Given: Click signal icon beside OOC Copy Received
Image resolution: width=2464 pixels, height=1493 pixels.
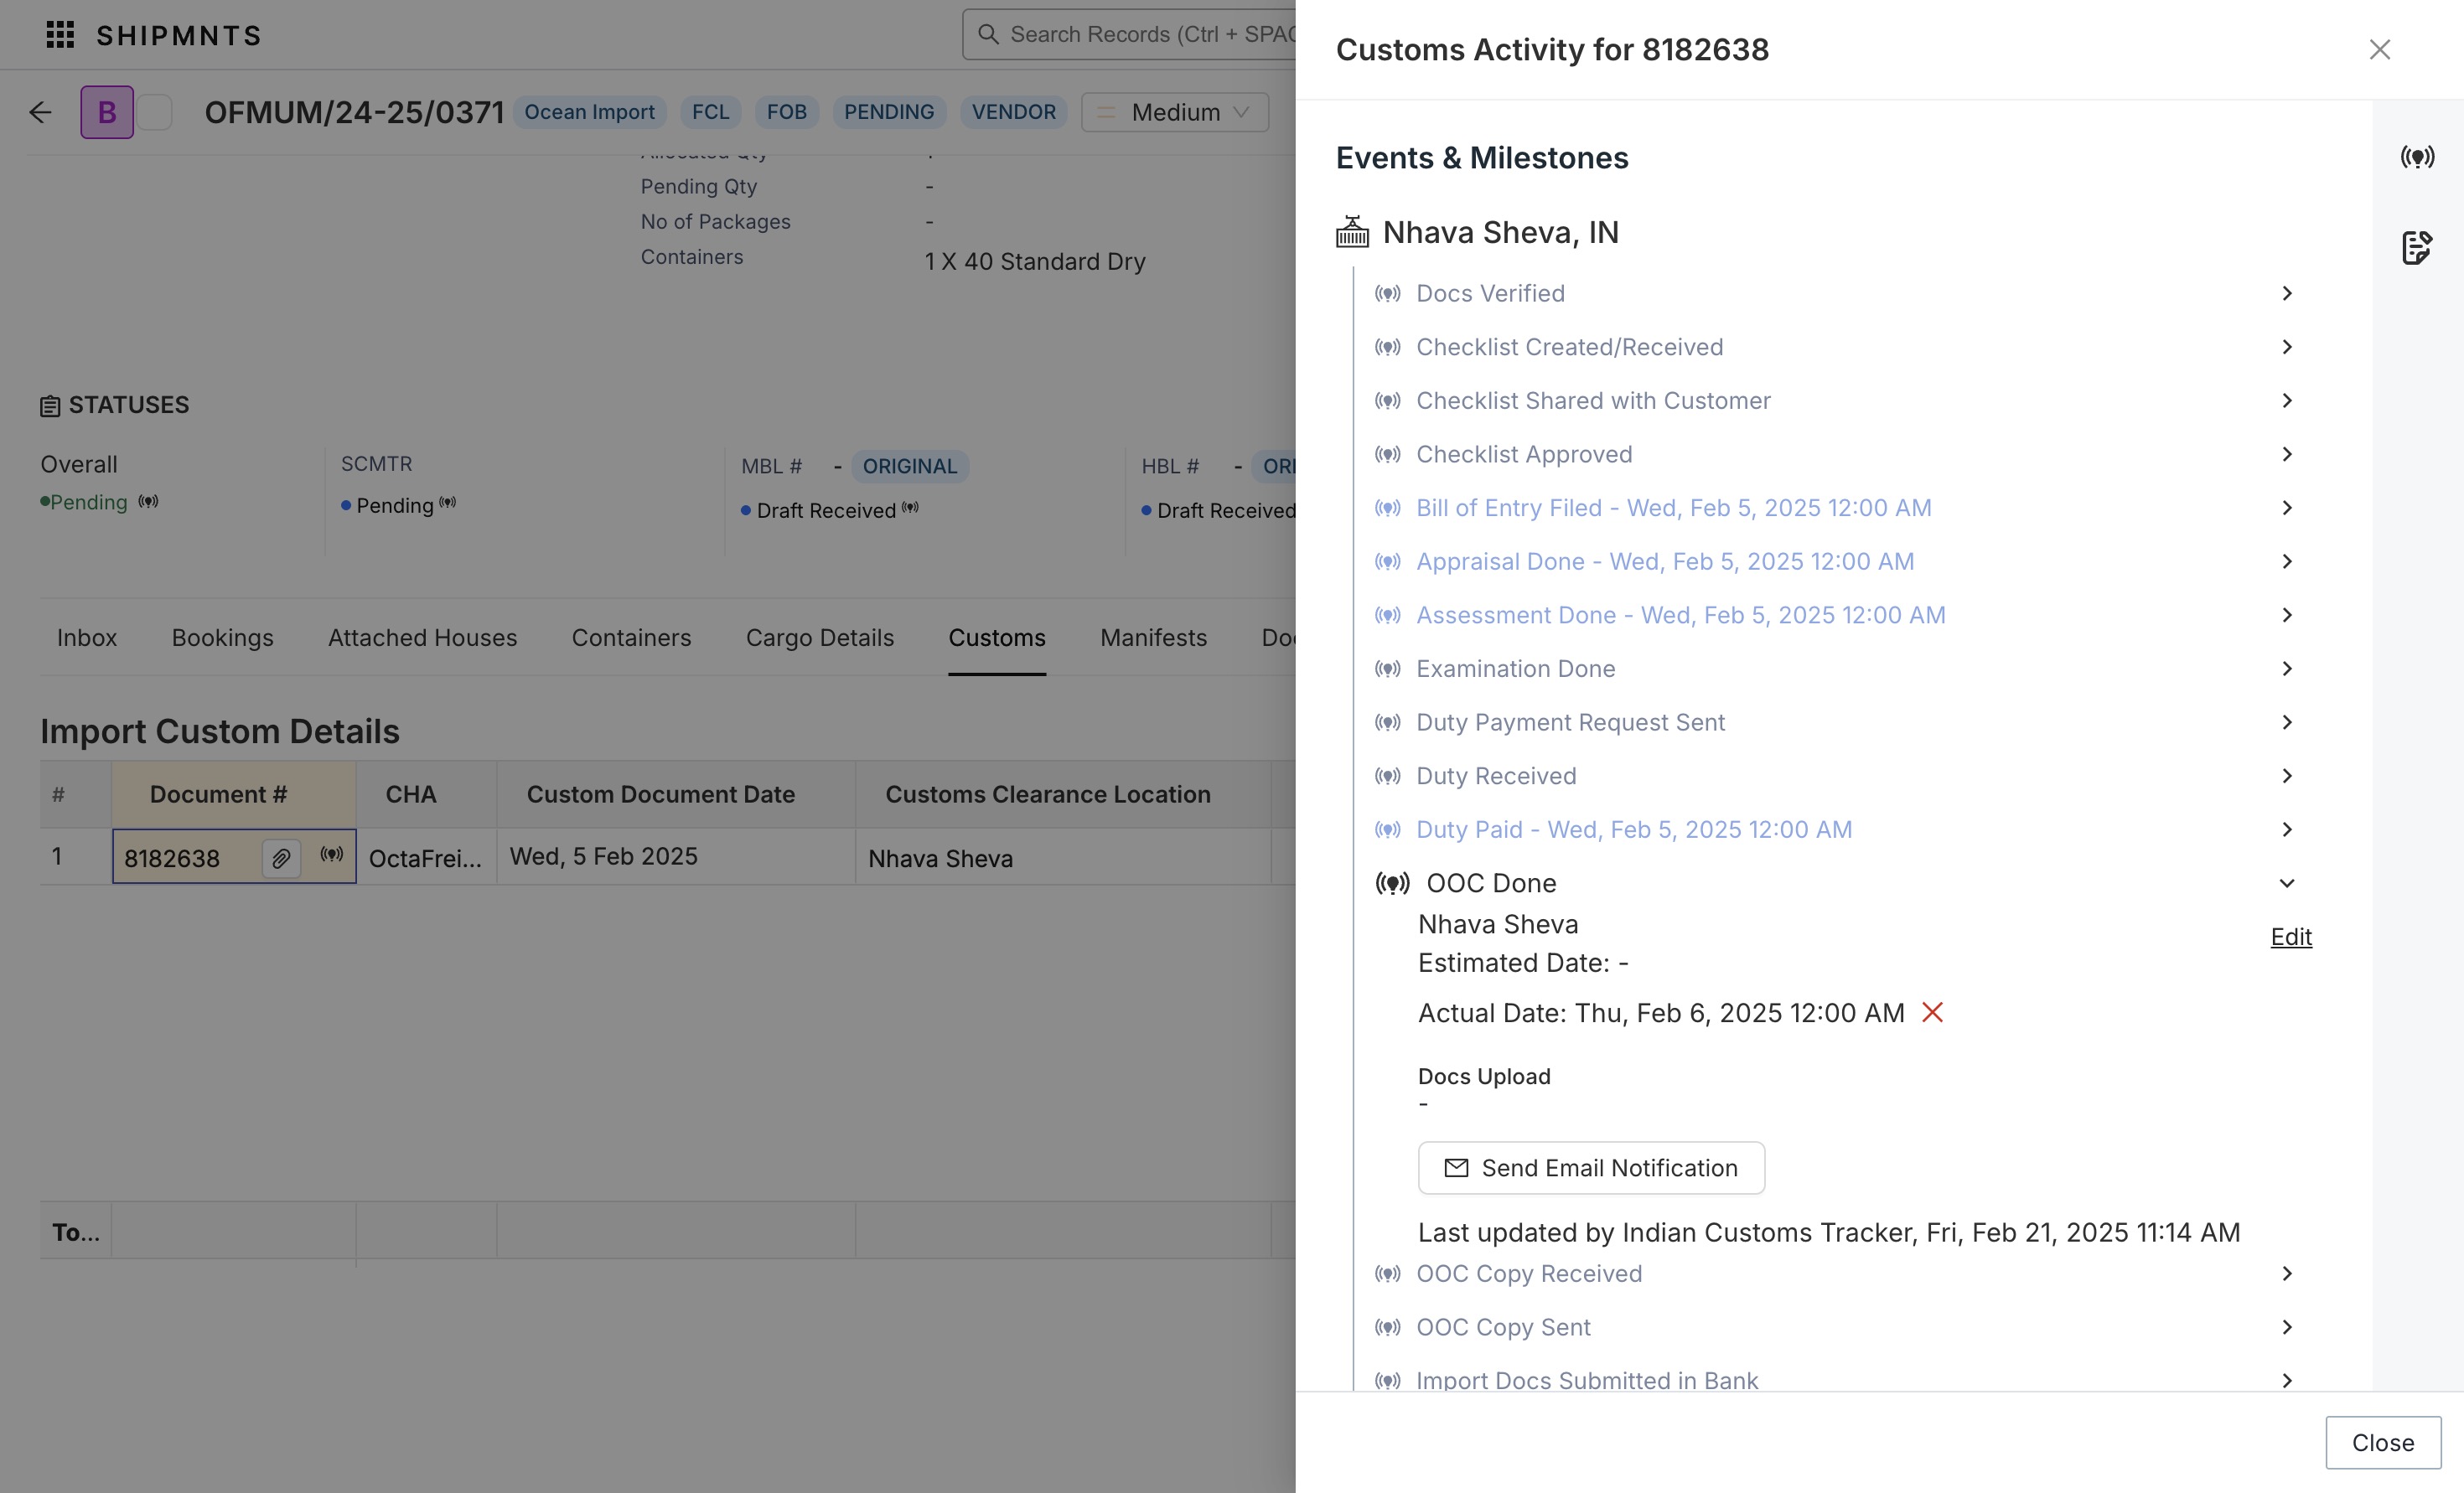Looking at the screenshot, I should 1387,1273.
